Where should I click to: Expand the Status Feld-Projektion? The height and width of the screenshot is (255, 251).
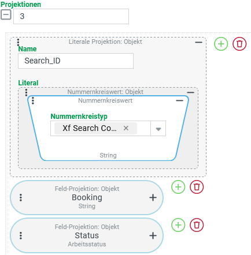pyautogui.click(x=153, y=235)
